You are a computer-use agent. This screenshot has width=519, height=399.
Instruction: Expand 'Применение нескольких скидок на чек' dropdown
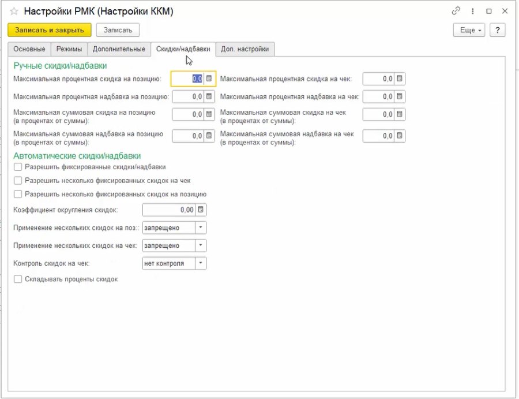201,245
